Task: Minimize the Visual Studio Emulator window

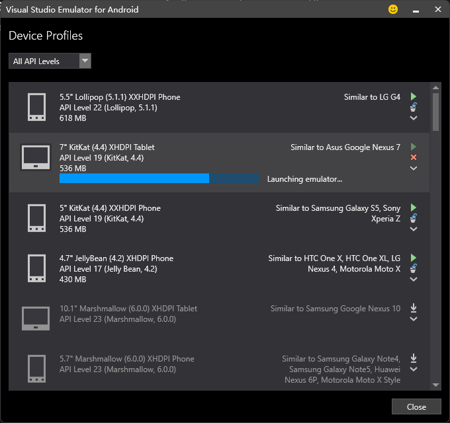Action: pyautogui.click(x=416, y=10)
